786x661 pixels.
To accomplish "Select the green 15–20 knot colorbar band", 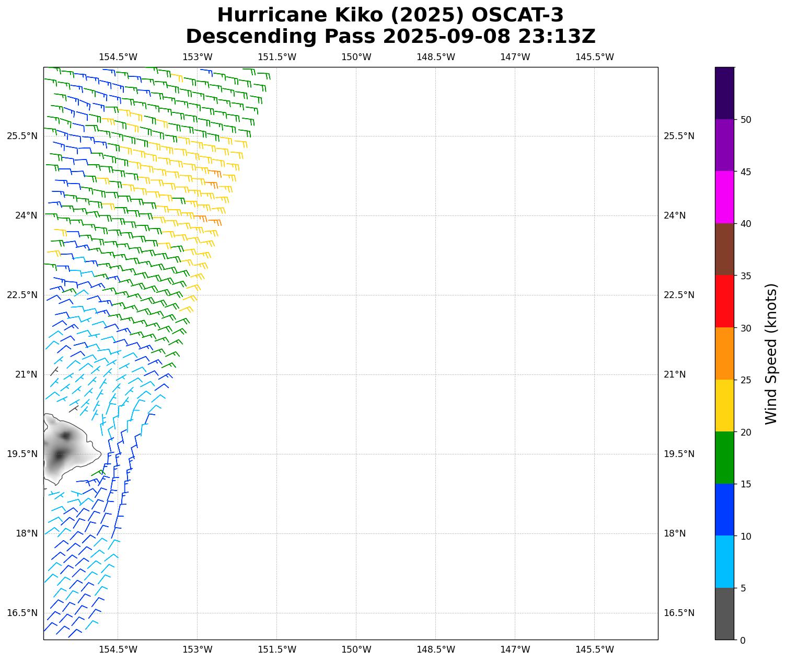I will [x=724, y=458].
